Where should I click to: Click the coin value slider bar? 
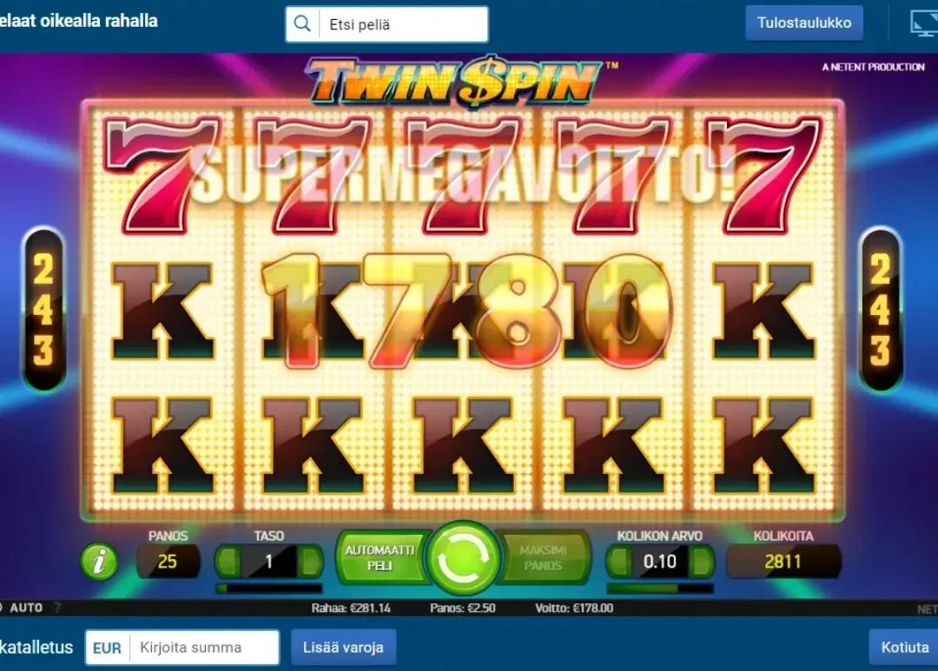660,589
